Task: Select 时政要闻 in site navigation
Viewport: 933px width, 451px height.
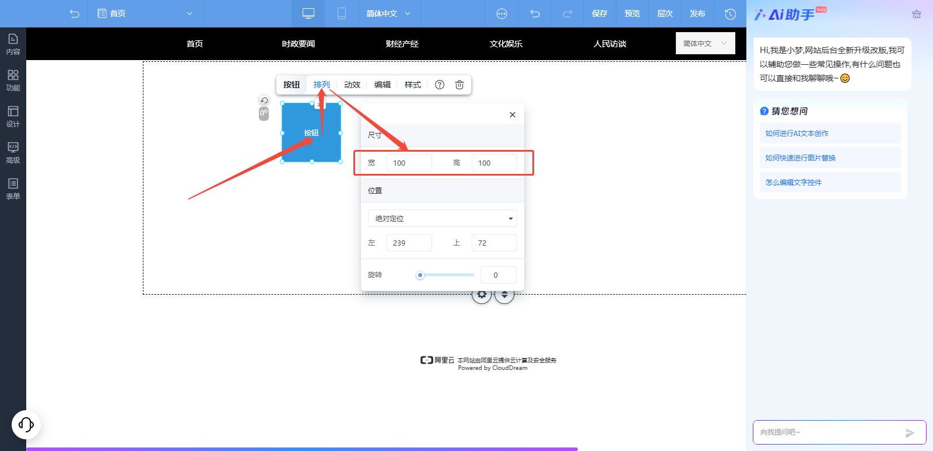Action: pos(299,44)
